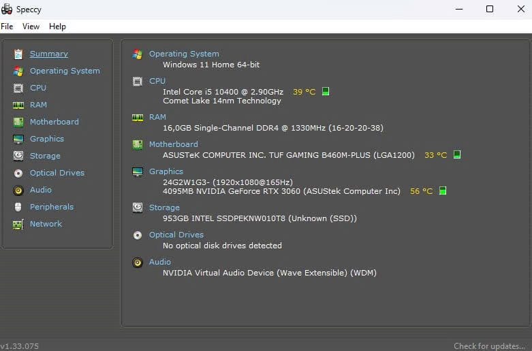Select Network in the sidebar
Screen dimensions: 532x351
[46, 224]
